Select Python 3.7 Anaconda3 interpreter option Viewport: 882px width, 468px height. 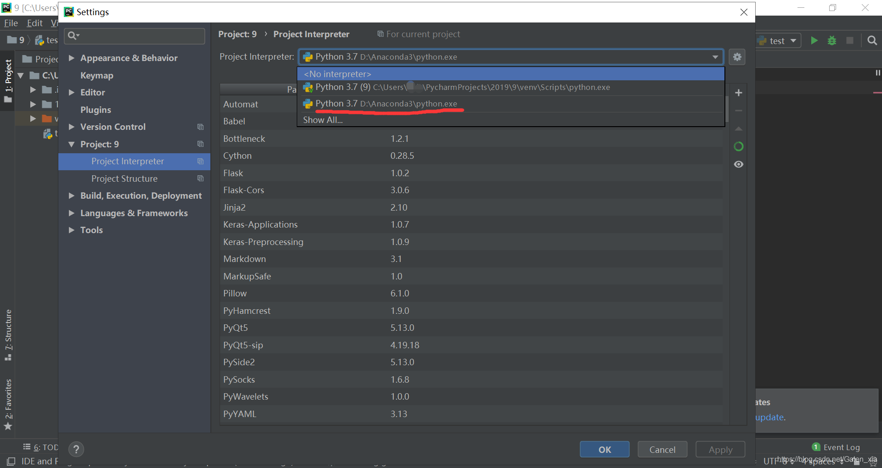(511, 104)
